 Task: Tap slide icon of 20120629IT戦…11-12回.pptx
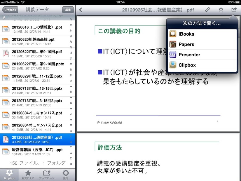6,78
